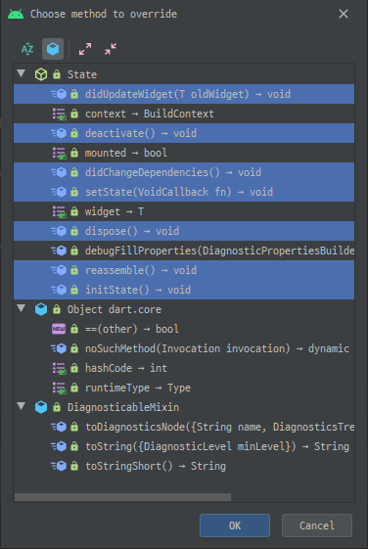The width and height of the screenshot is (368, 549).
Task: Click the State class cube icon
Action: coord(41,74)
